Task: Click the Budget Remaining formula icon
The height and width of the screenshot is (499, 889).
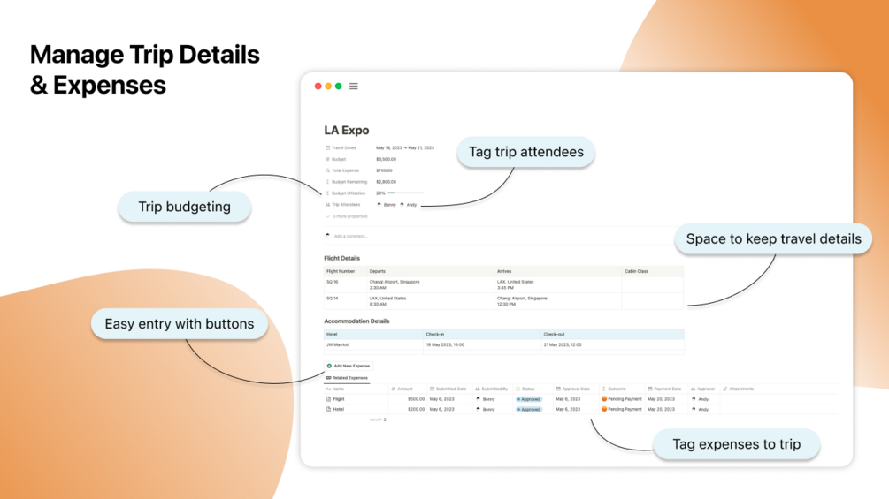Action: coord(327,182)
